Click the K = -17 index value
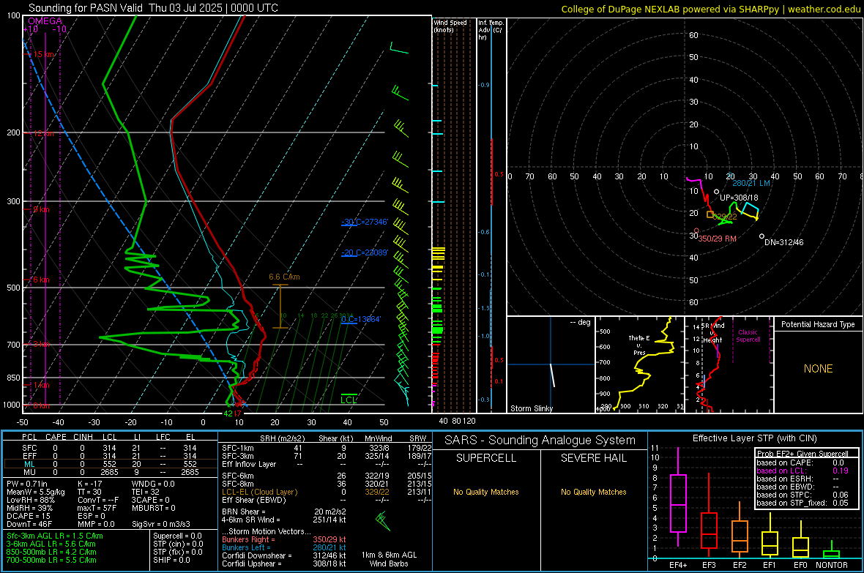864x573 pixels. click(90, 484)
